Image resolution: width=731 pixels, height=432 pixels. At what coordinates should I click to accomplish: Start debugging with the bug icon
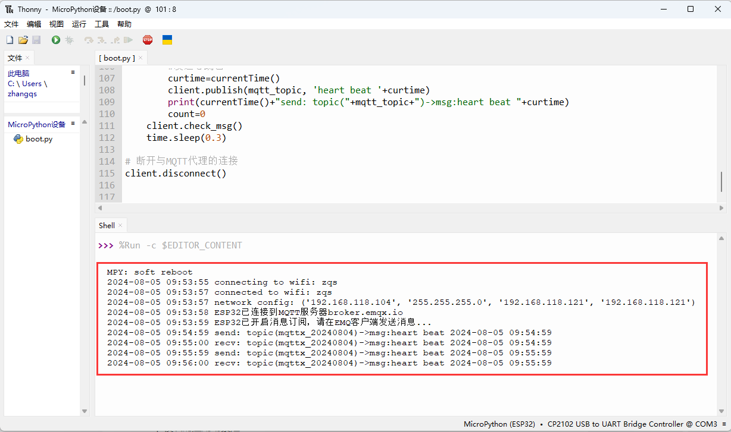pyautogui.click(x=69, y=40)
